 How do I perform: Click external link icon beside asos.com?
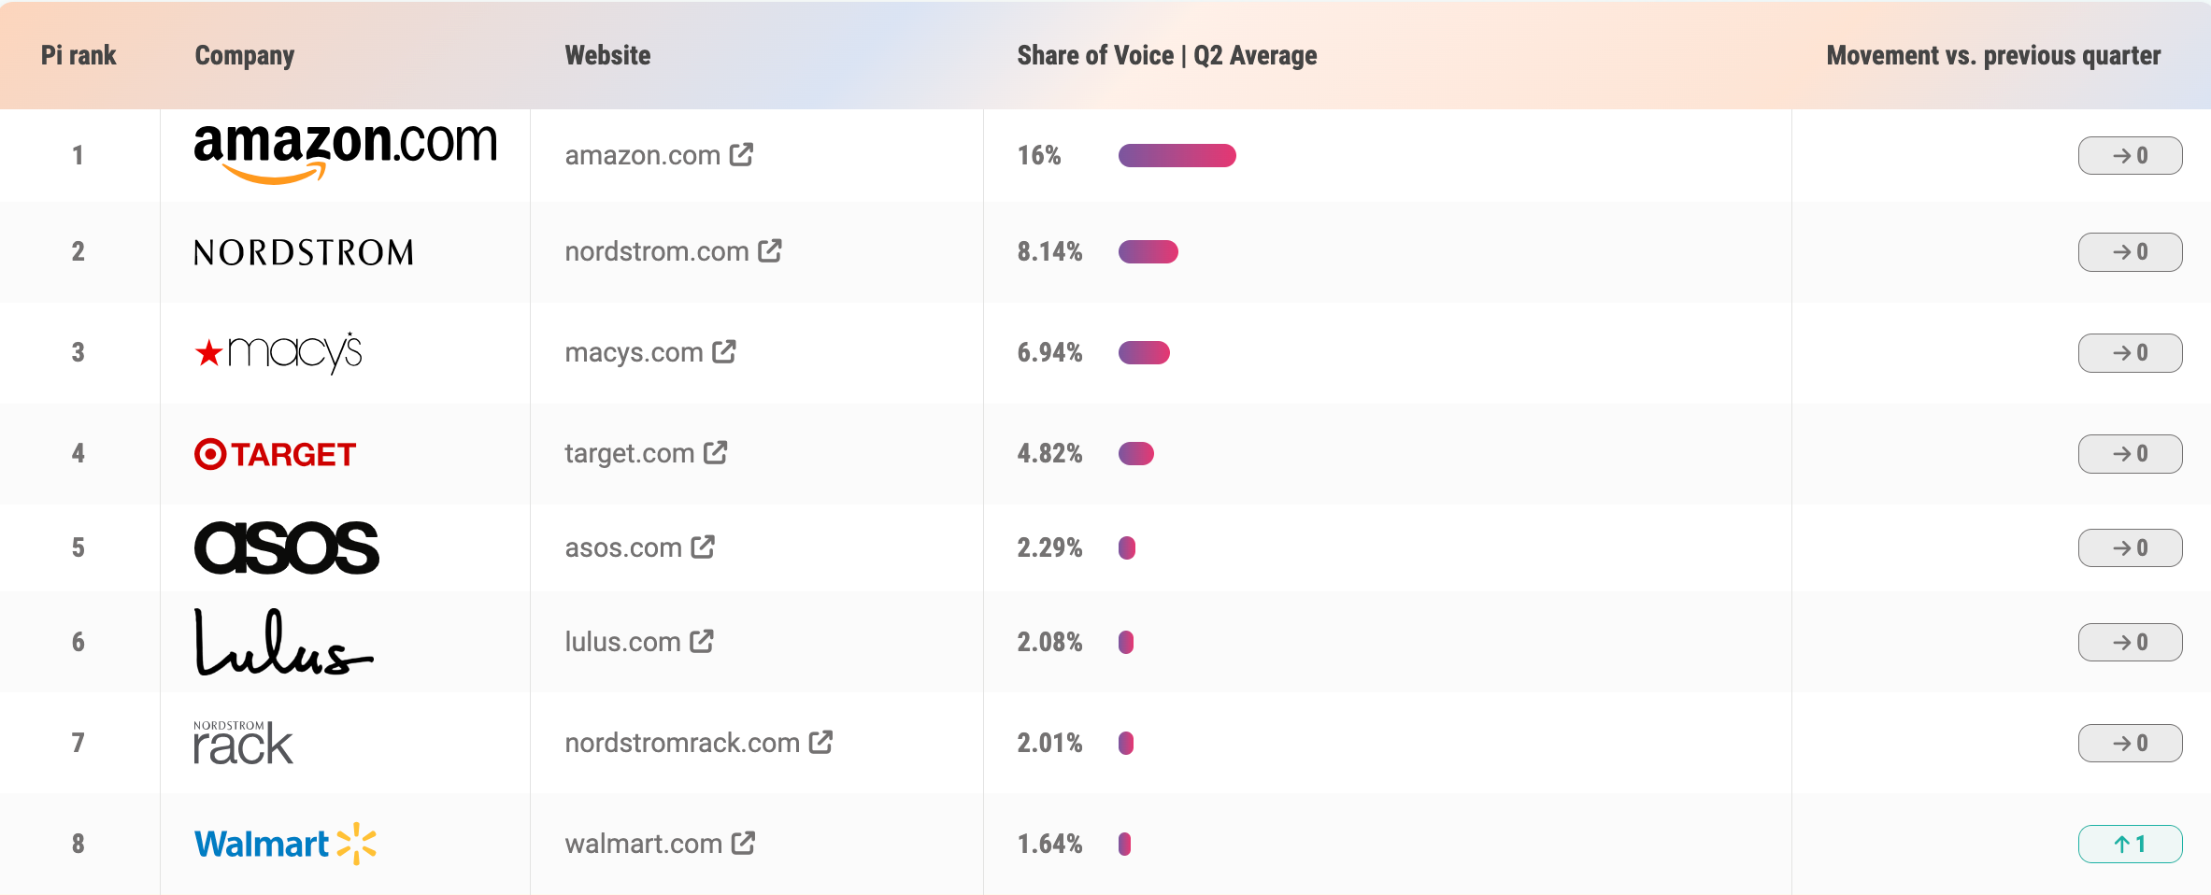click(703, 547)
